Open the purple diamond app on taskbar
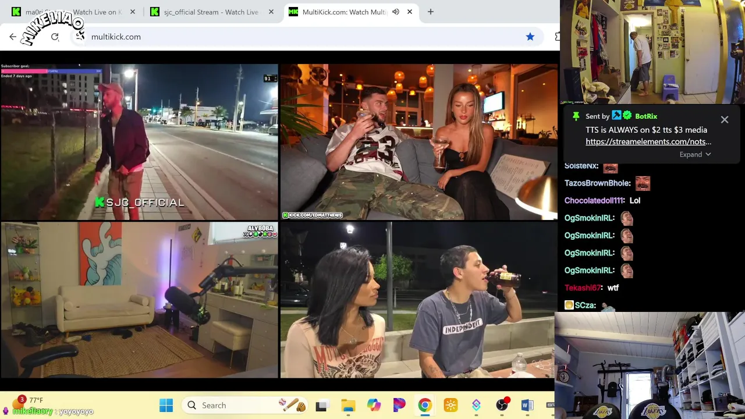Image resolution: width=745 pixels, height=419 pixels. tap(476, 406)
